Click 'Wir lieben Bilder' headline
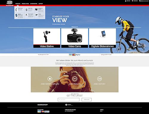 [74, 60]
